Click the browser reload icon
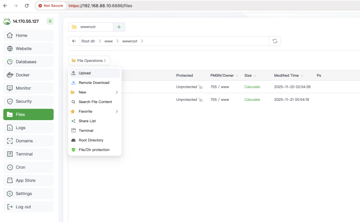Screen dimensions: 360x222 [x=27, y=6]
